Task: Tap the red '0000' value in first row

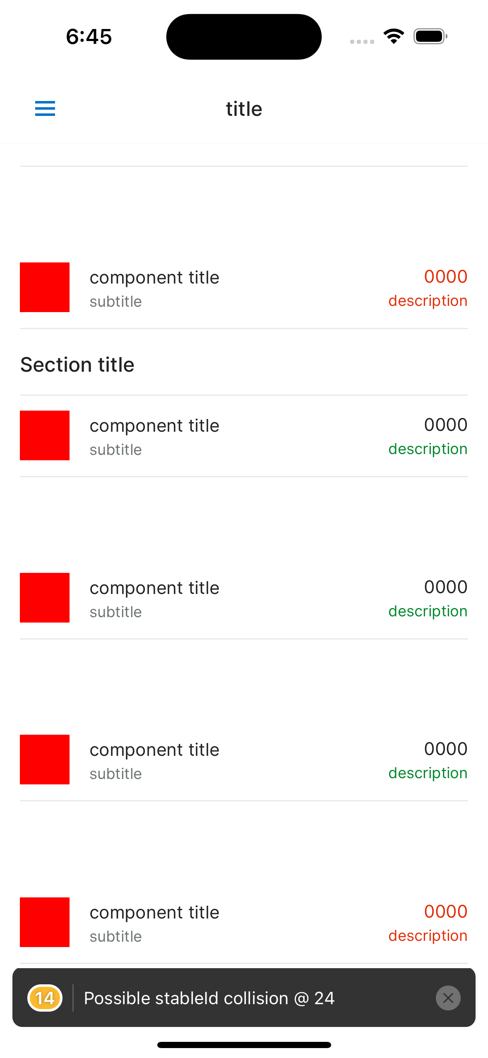Action: [446, 277]
